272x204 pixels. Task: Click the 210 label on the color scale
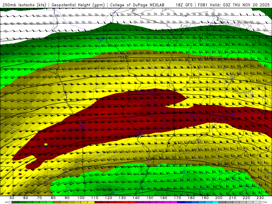(233, 198)
